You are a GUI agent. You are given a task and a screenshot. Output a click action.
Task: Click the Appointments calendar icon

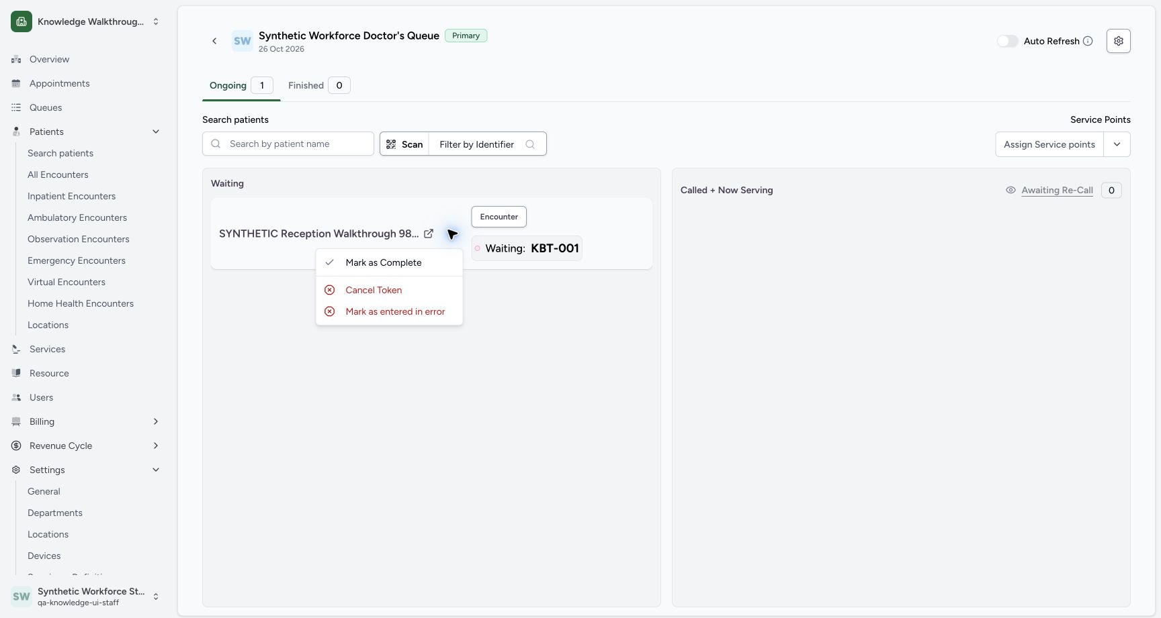click(x=16, y=83)
